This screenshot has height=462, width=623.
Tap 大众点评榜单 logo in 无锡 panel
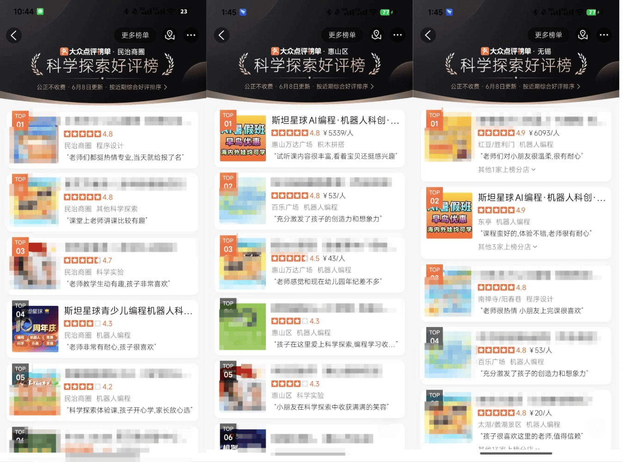[x=506, y=51]
